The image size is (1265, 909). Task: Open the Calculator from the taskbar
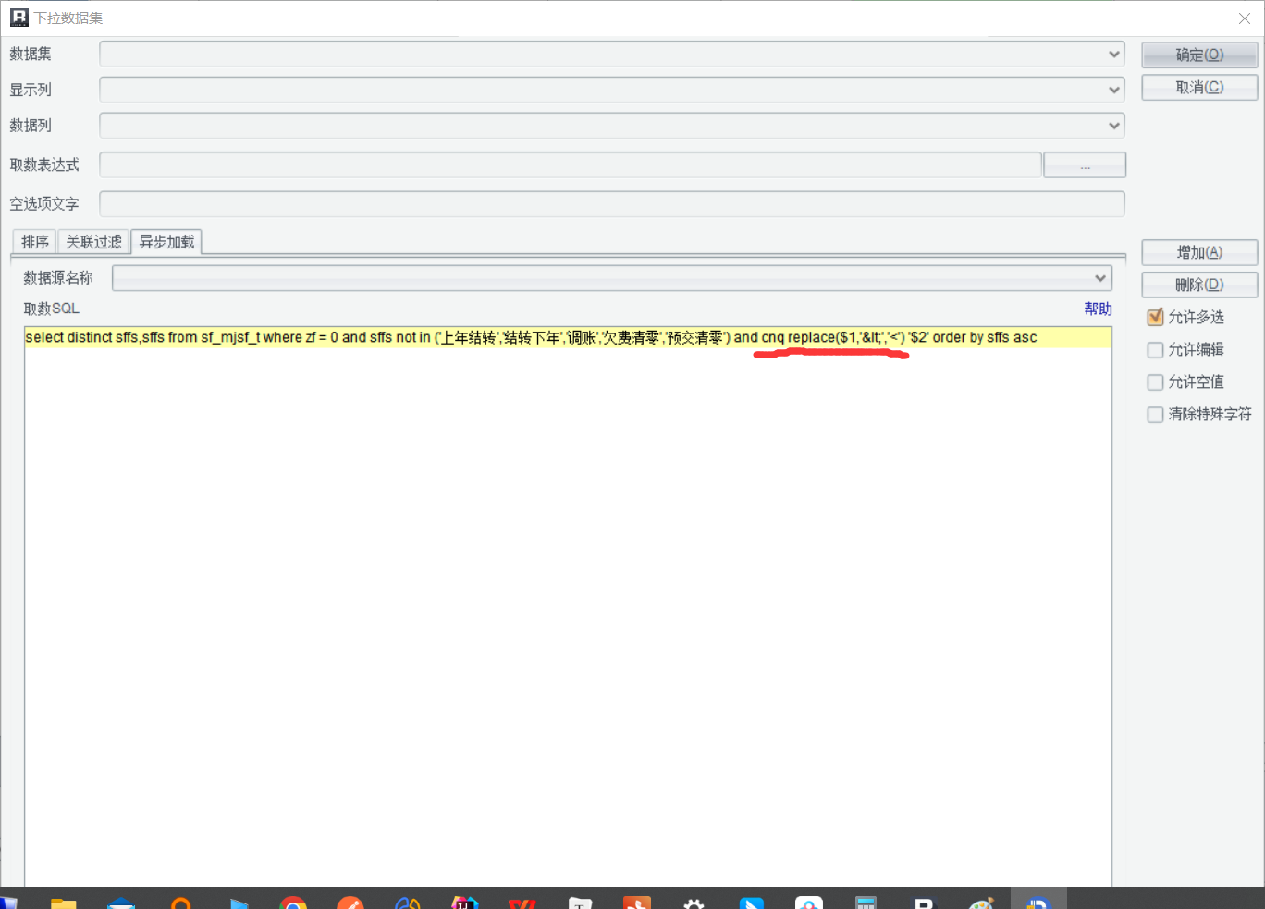866,903
